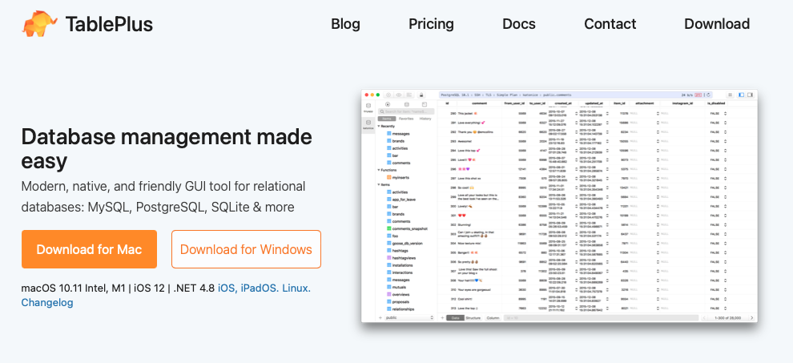Click the TablePlus elephant logo
The image size is (793, 363).
[x=39, y=24]
